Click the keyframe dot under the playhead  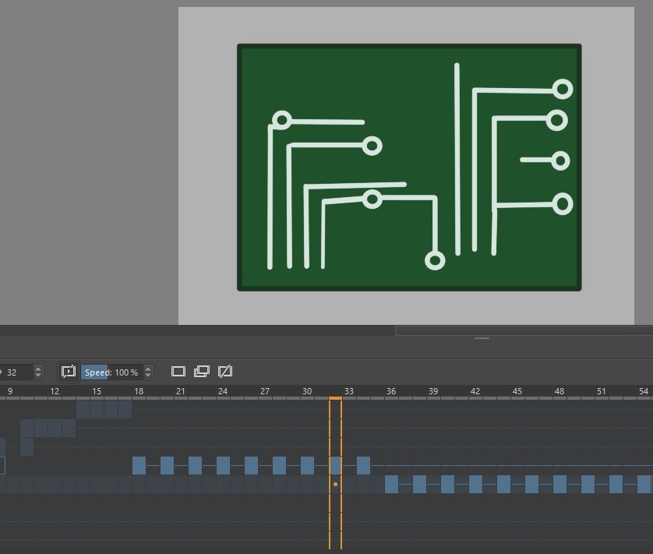coord(335,484)
